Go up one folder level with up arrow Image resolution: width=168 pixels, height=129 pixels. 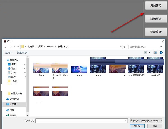click(x=18, y=47)
